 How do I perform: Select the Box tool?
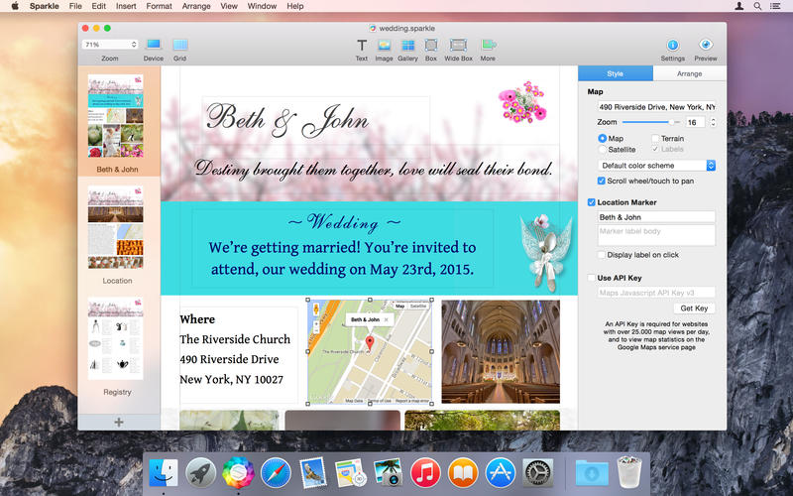(x=431, y=45)
